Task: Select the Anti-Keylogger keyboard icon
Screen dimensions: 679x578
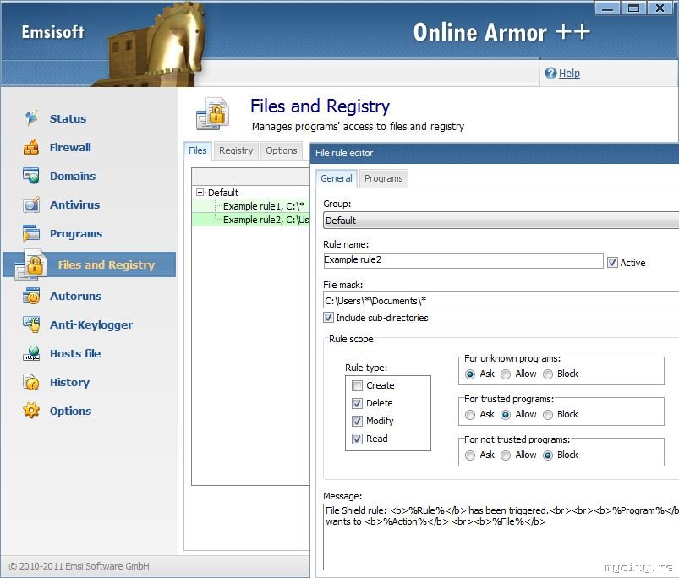Action: click(31, 324)
